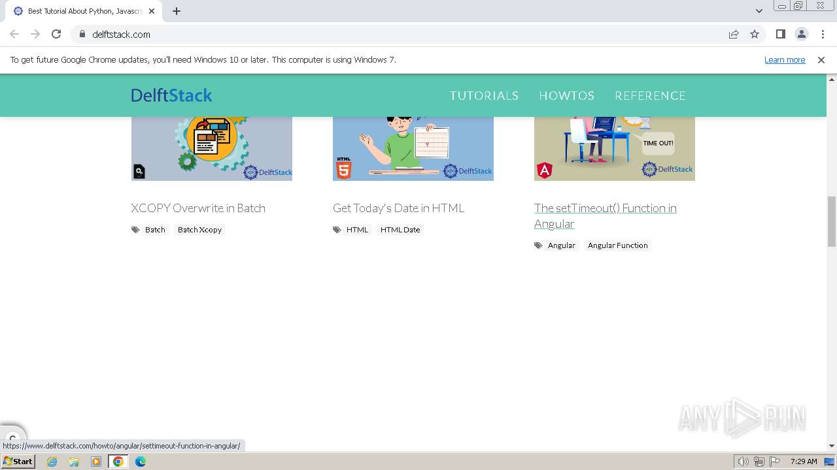Screen dimensions: 837x470
Task: Open the XCOPY Overwrite in Batch article
Action: click(198, 208)
